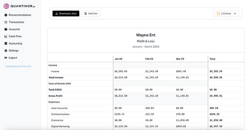
Task: Click Communications total $184.22
Action: (214, 114)
